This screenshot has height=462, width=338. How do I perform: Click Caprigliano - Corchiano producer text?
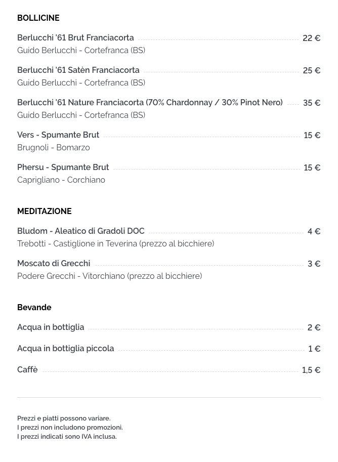tap(61, 180)
